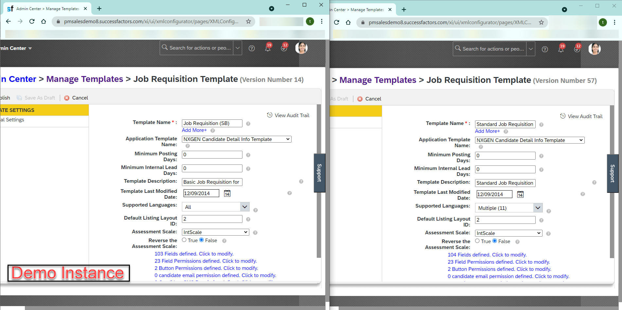
Task: Expand search options arrow in right window
Action: [531, 49]
